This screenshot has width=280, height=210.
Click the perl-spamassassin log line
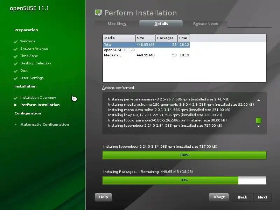point(169,99)
